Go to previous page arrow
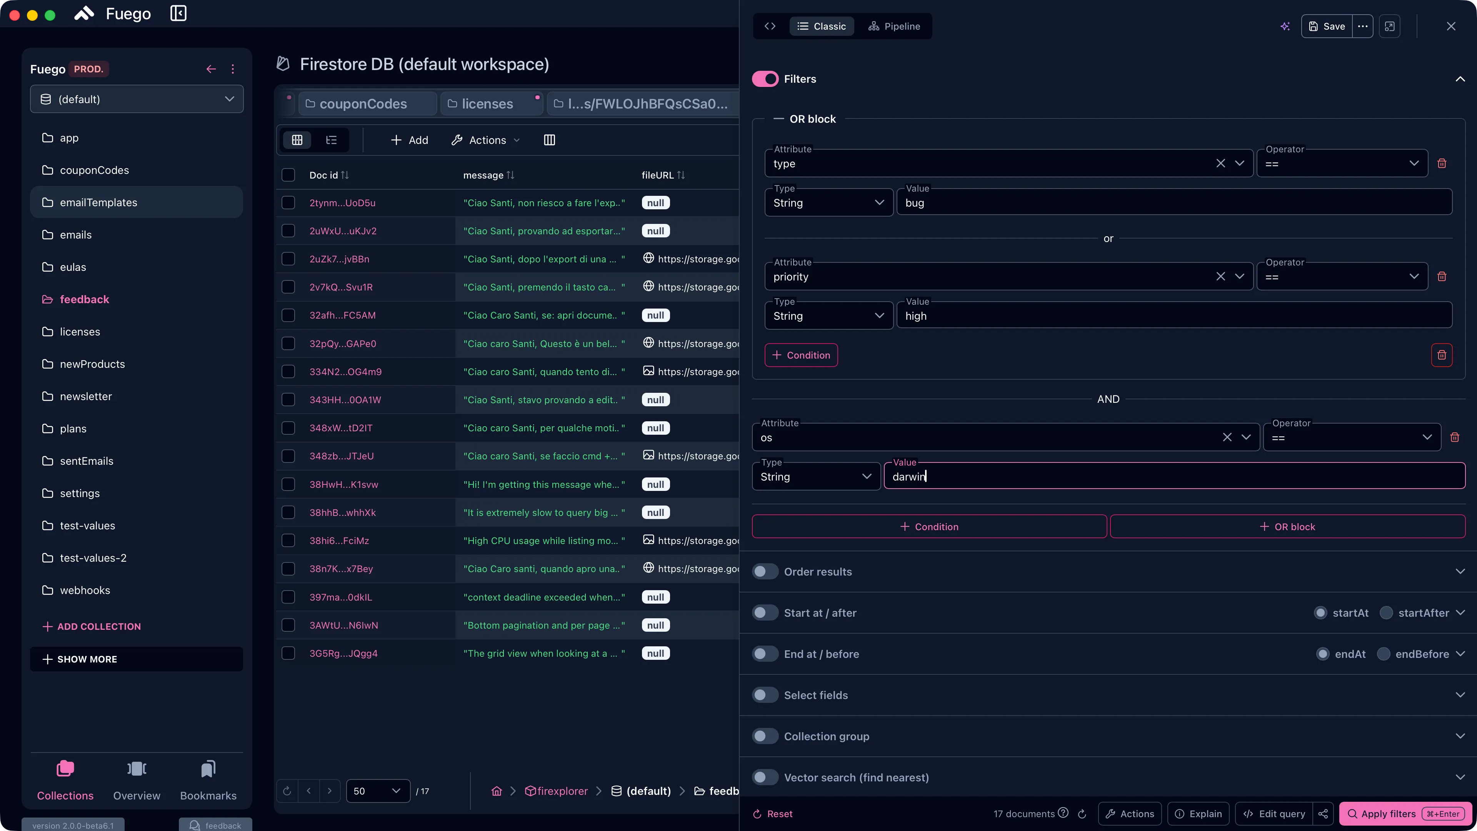Image resolution: width=1477 pixels, height=831 pixels. pos(308,791)
